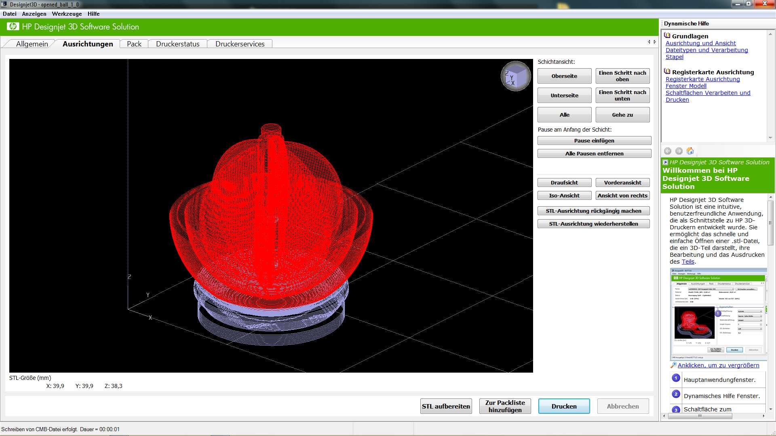This screenshot has width=776, height=436.
Task: Click the Designjet3D title bar app icon
Action: click(x=4, y=4)
